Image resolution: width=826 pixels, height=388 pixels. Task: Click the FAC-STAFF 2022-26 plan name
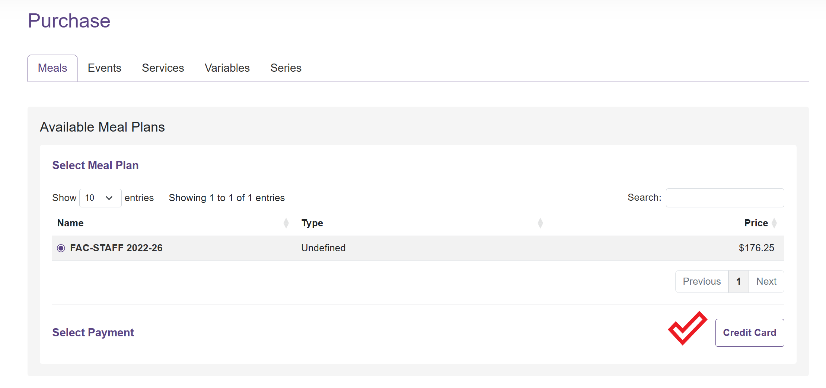(116, 248)
